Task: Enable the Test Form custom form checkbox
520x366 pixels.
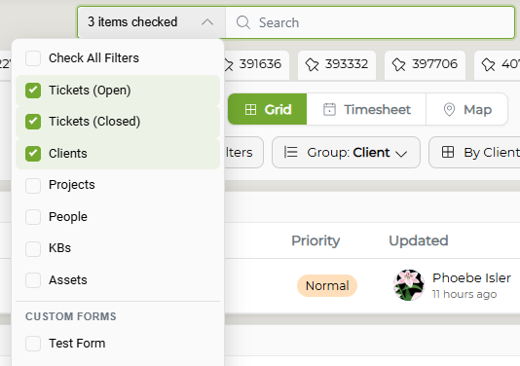Action: (33, 344)
